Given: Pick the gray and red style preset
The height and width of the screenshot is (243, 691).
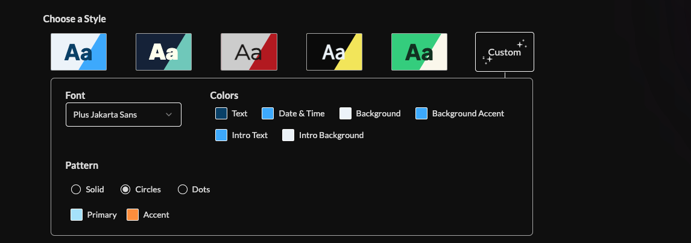Looking at the screenshot, I should [x=249, y=52].
